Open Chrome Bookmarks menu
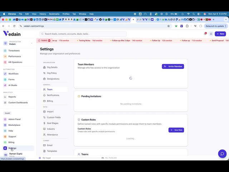This screenshot has width=229, height=172. tap(54, 14)
